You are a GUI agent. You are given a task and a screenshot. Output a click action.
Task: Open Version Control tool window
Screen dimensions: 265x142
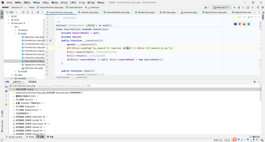coord(14,137)
